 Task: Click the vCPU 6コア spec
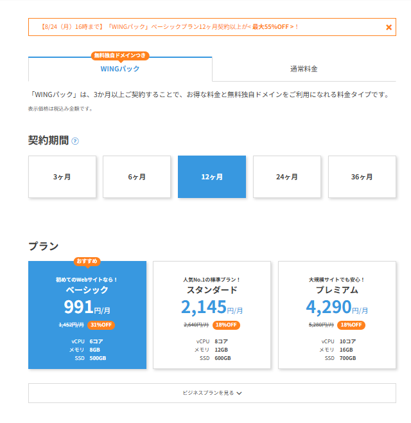point(87,341)
